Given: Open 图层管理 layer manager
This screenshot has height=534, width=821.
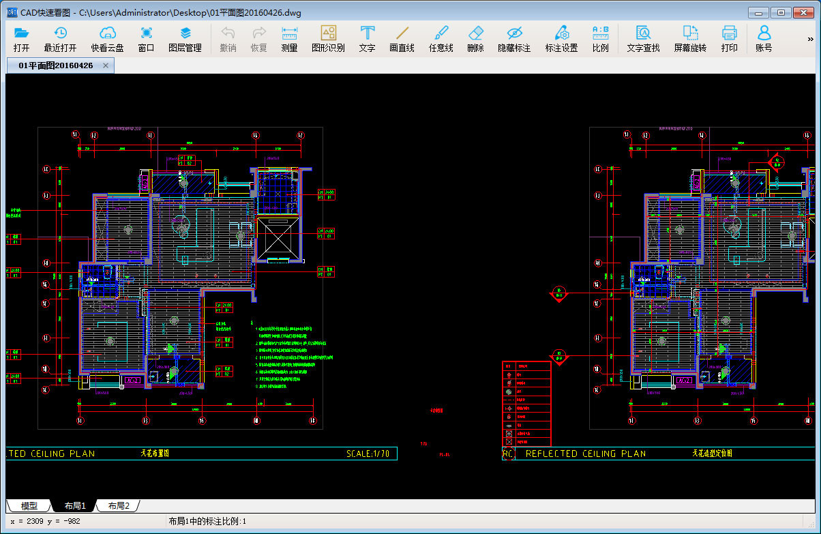Looking at the screenshot, I should pos(185,39).
